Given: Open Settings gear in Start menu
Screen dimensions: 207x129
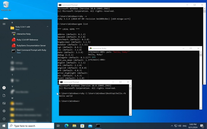Looking at the screenshot, I should click(x=4, y=111).
